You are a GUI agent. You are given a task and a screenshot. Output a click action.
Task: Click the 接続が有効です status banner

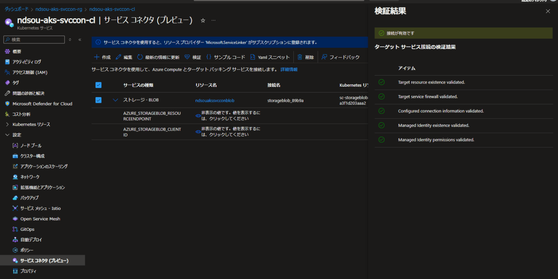(464, 33)
